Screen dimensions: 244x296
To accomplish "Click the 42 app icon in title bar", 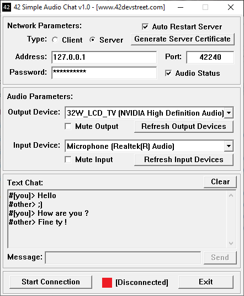I will [x=7, y=7].
